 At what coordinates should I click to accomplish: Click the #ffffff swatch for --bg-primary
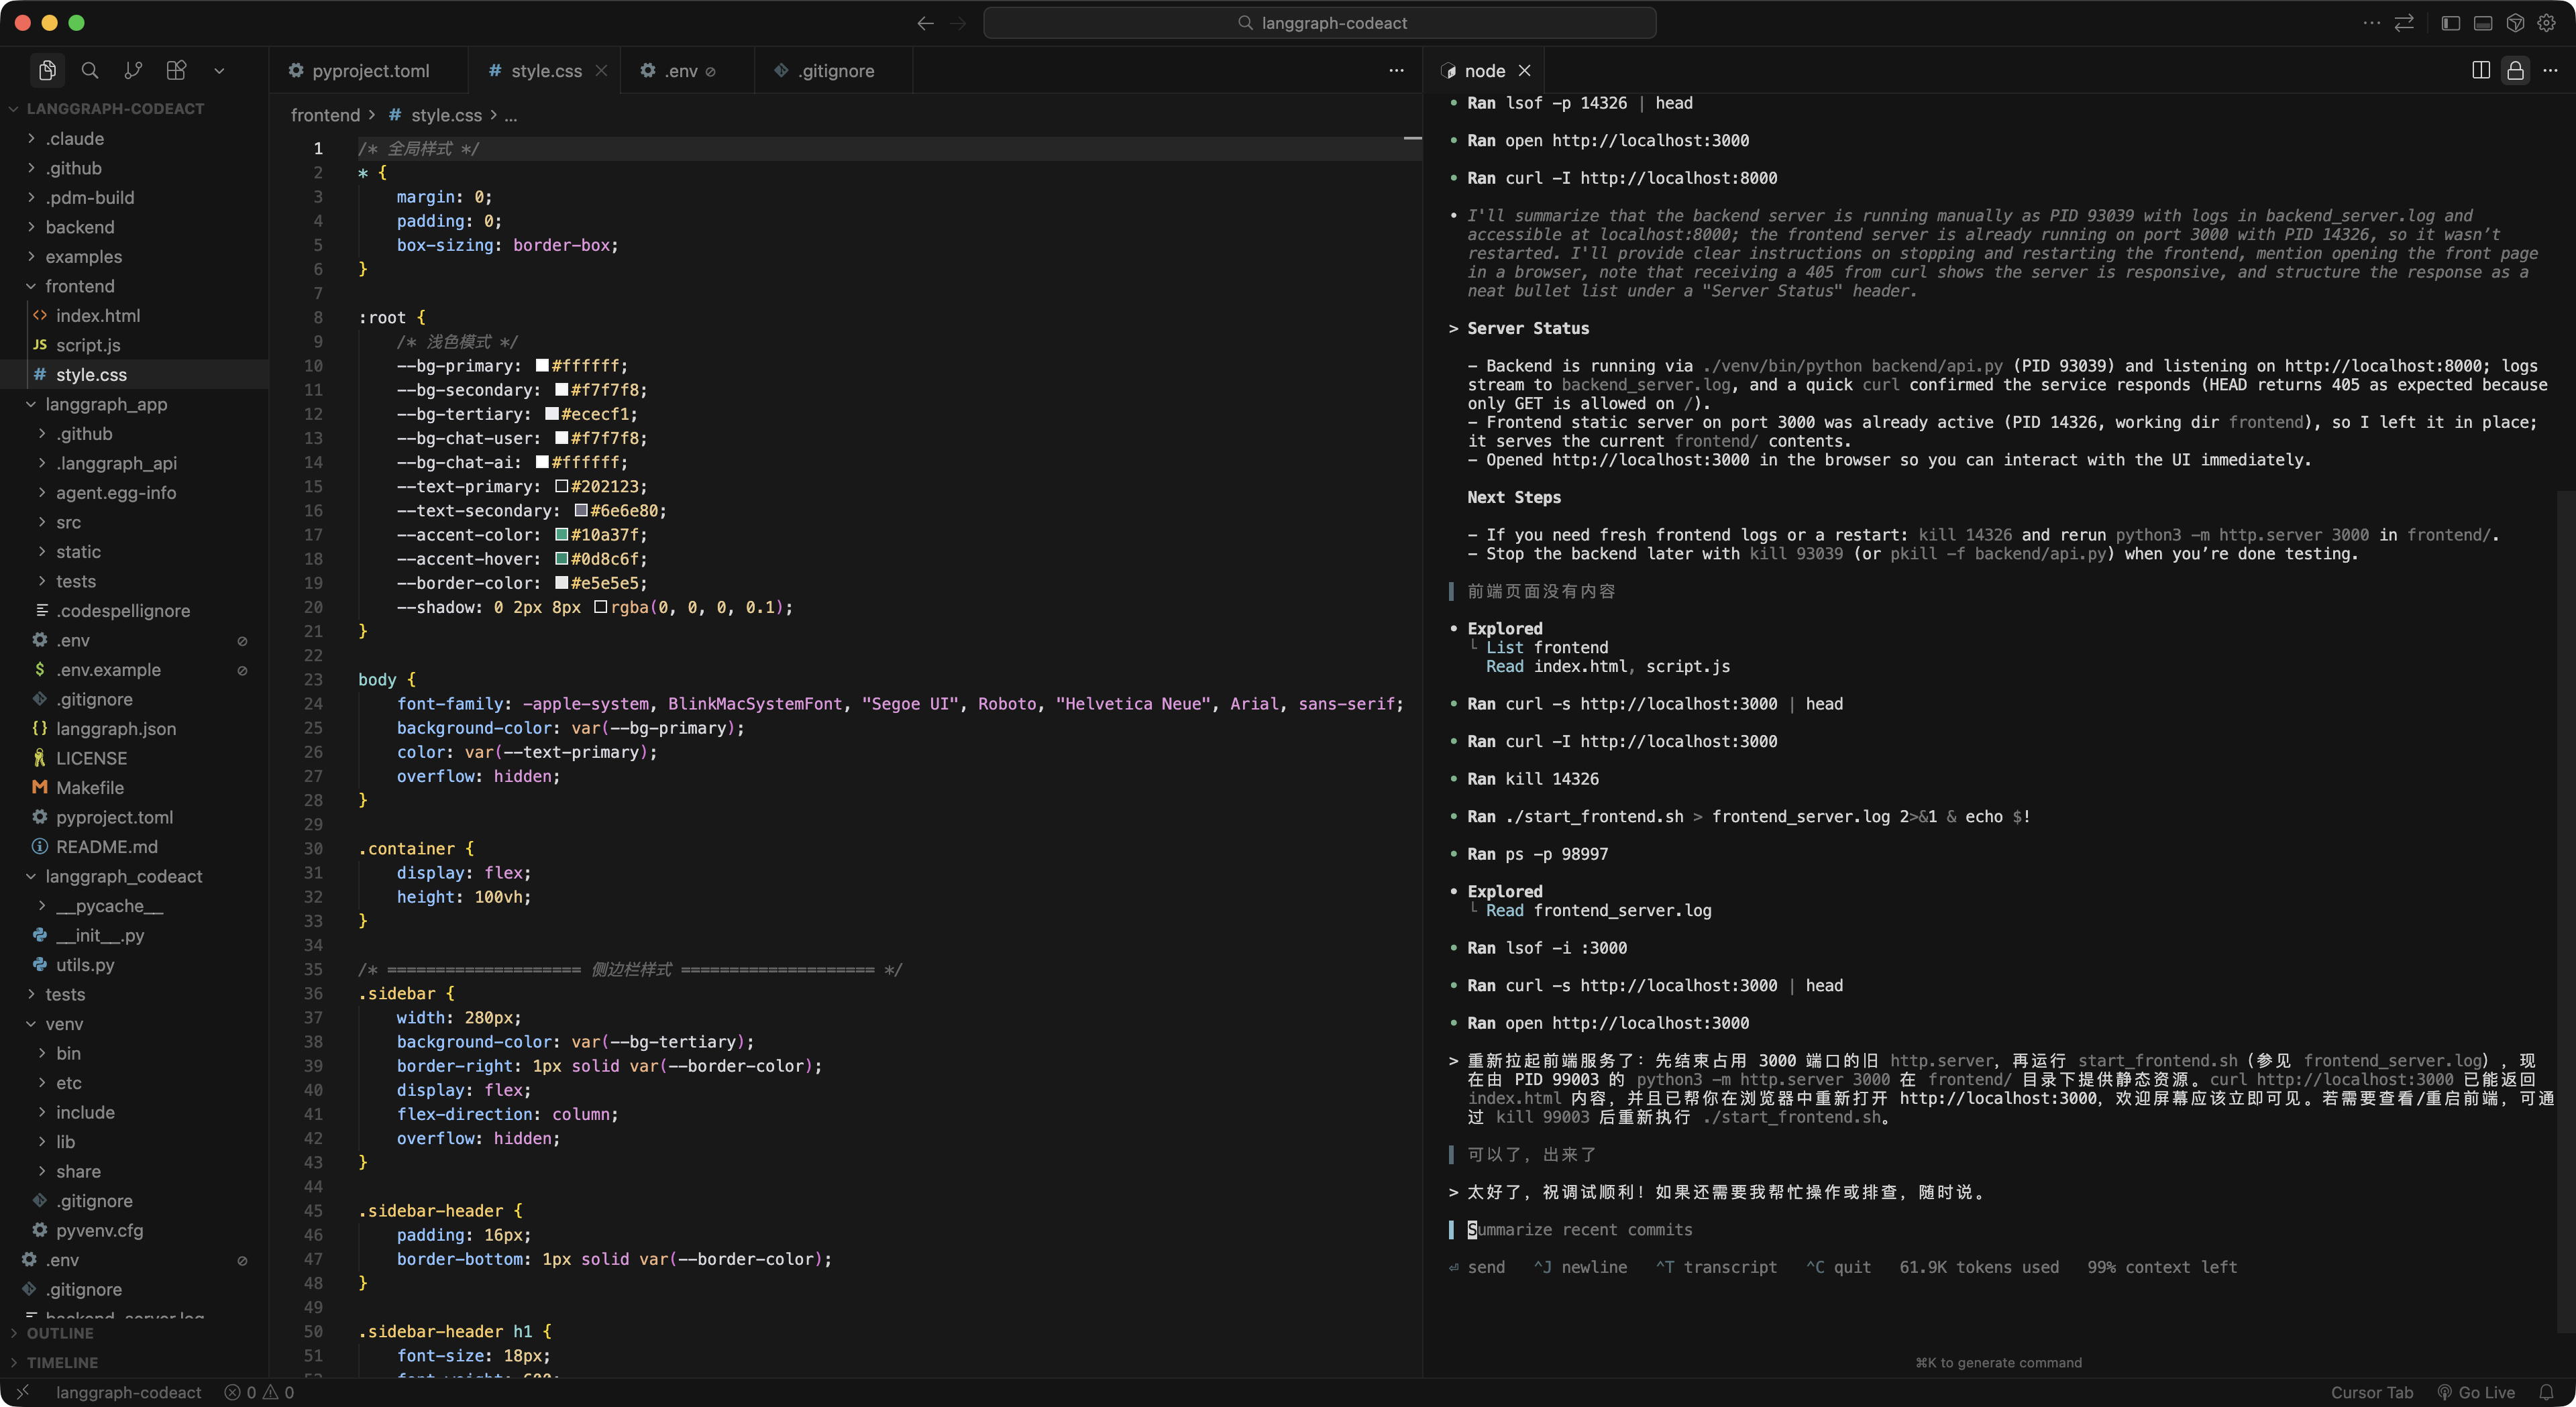coord(542,366)
